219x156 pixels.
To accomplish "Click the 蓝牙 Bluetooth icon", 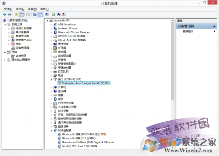I will click(55, 99).
